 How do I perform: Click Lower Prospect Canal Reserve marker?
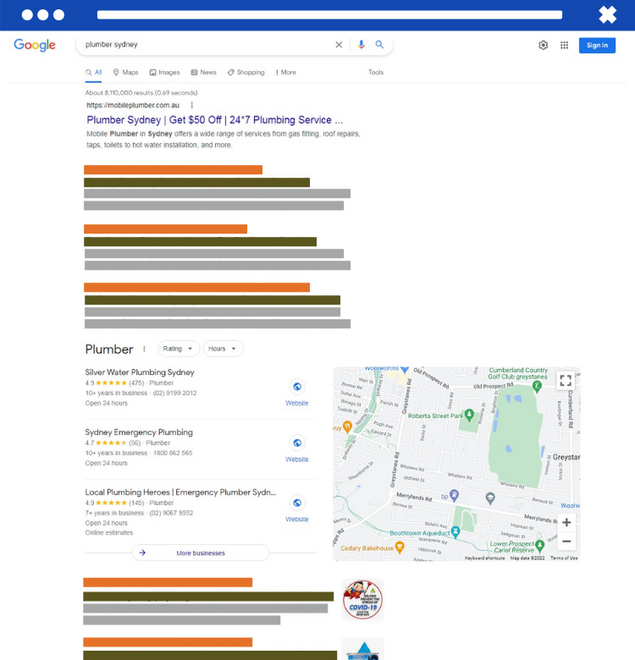540,546
